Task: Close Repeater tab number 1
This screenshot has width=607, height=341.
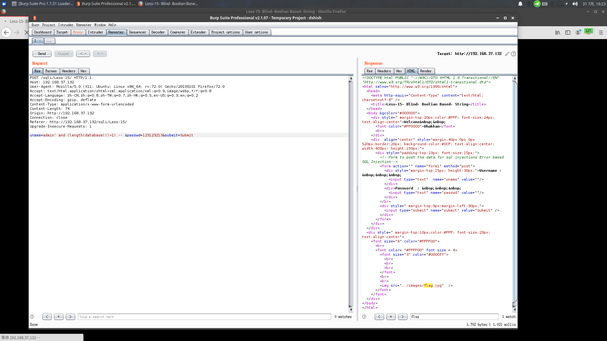Action: click(40, 41)
